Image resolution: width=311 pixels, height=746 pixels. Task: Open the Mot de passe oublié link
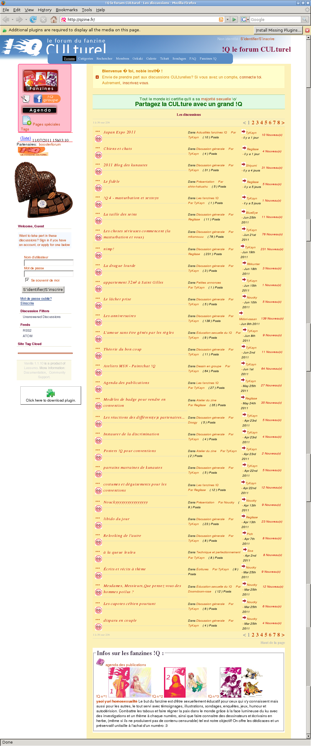[36, 299]
